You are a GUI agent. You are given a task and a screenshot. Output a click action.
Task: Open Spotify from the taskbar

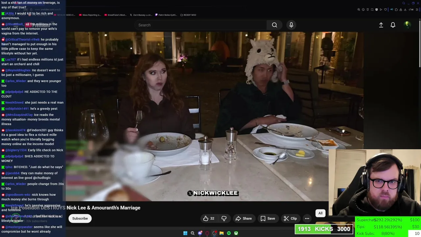229,233
